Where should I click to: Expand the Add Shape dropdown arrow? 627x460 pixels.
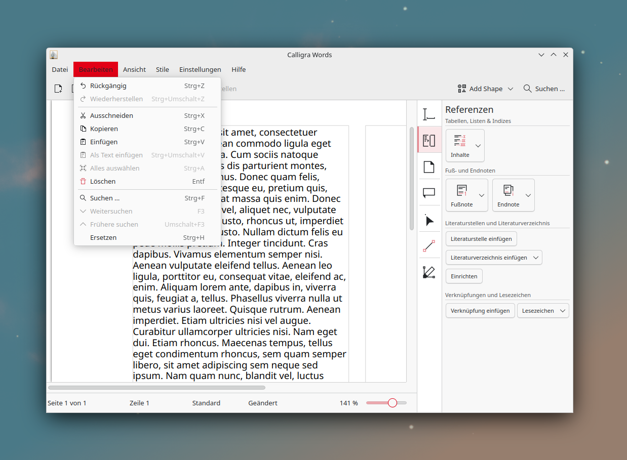[x=511, y=89]
